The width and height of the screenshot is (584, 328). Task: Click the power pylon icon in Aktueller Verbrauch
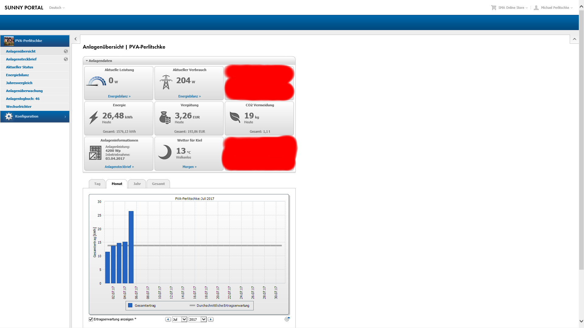[166, 82]
